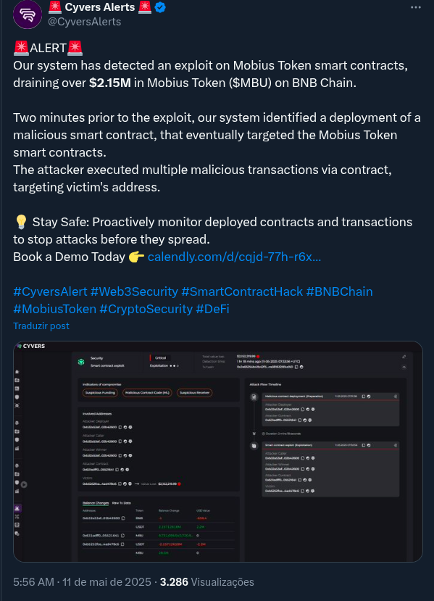Open the #CyversAlert hashtag

click(x=50, y=291)
